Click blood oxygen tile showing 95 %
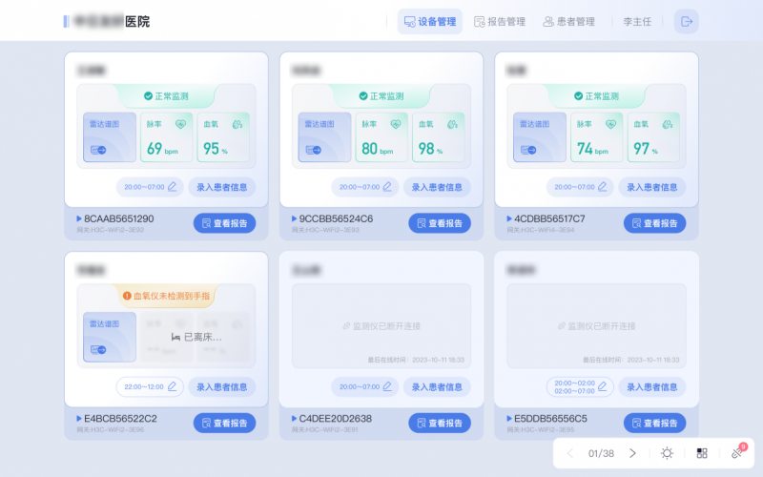Screen dimensions: 763x477 (x=223, y=137)
